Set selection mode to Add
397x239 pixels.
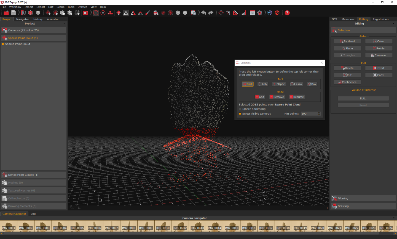260,97
